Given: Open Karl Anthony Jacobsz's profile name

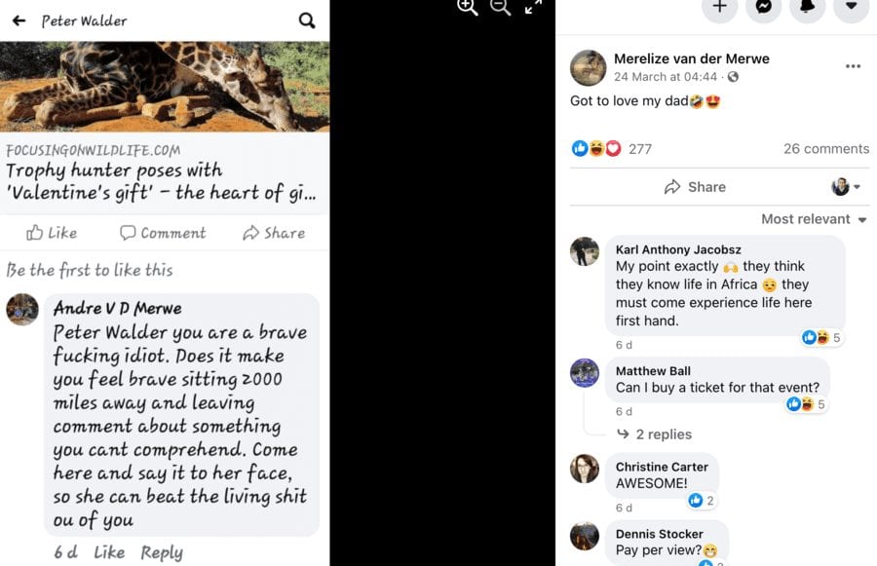Looking at the screenshot, I should [680, 249].
